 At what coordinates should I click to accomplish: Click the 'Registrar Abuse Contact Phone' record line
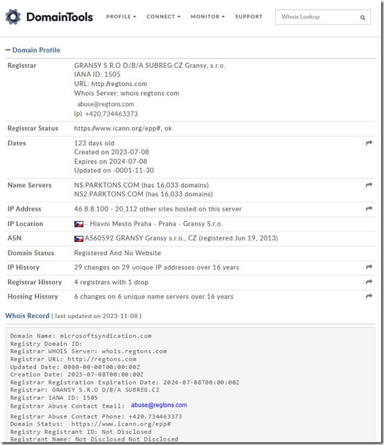(96, 417)
